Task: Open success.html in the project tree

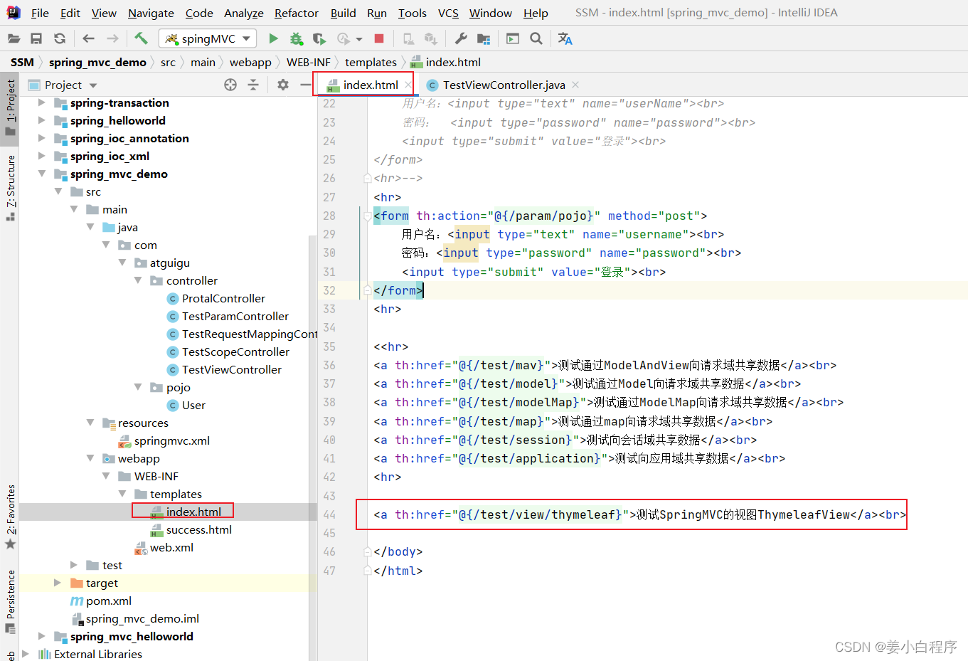Action: 198,529
